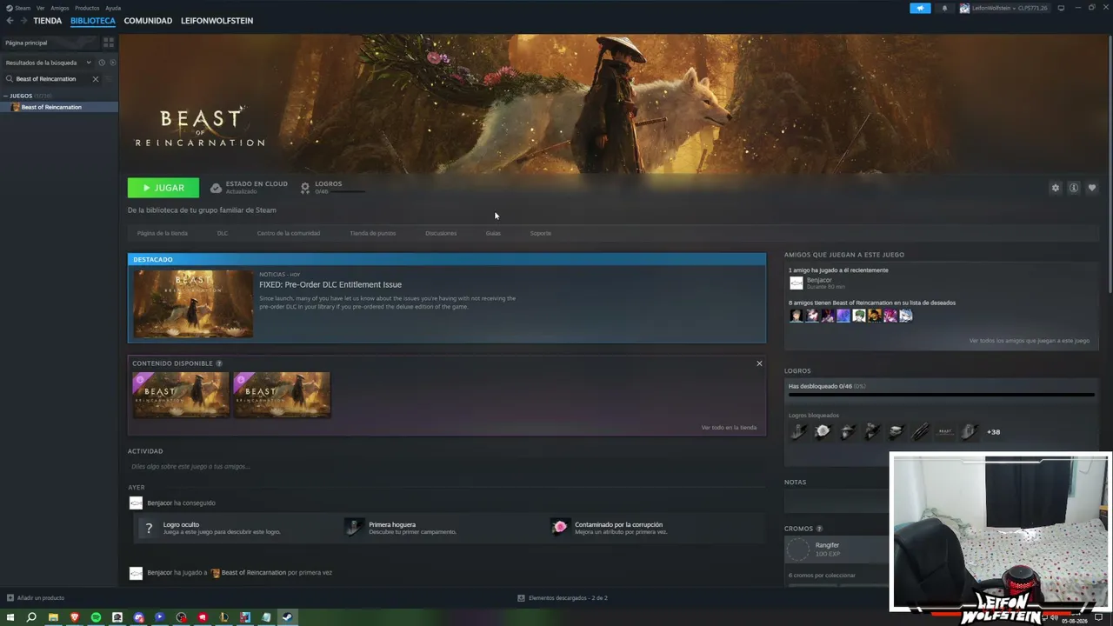Open the downloads manager Elementos descargados
The width and height of the screenshot is (1113, 626).
(x=563, y=598)
